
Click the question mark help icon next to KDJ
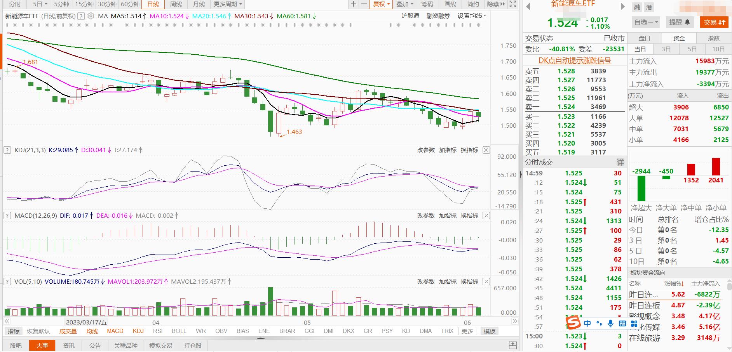(7, 150)
